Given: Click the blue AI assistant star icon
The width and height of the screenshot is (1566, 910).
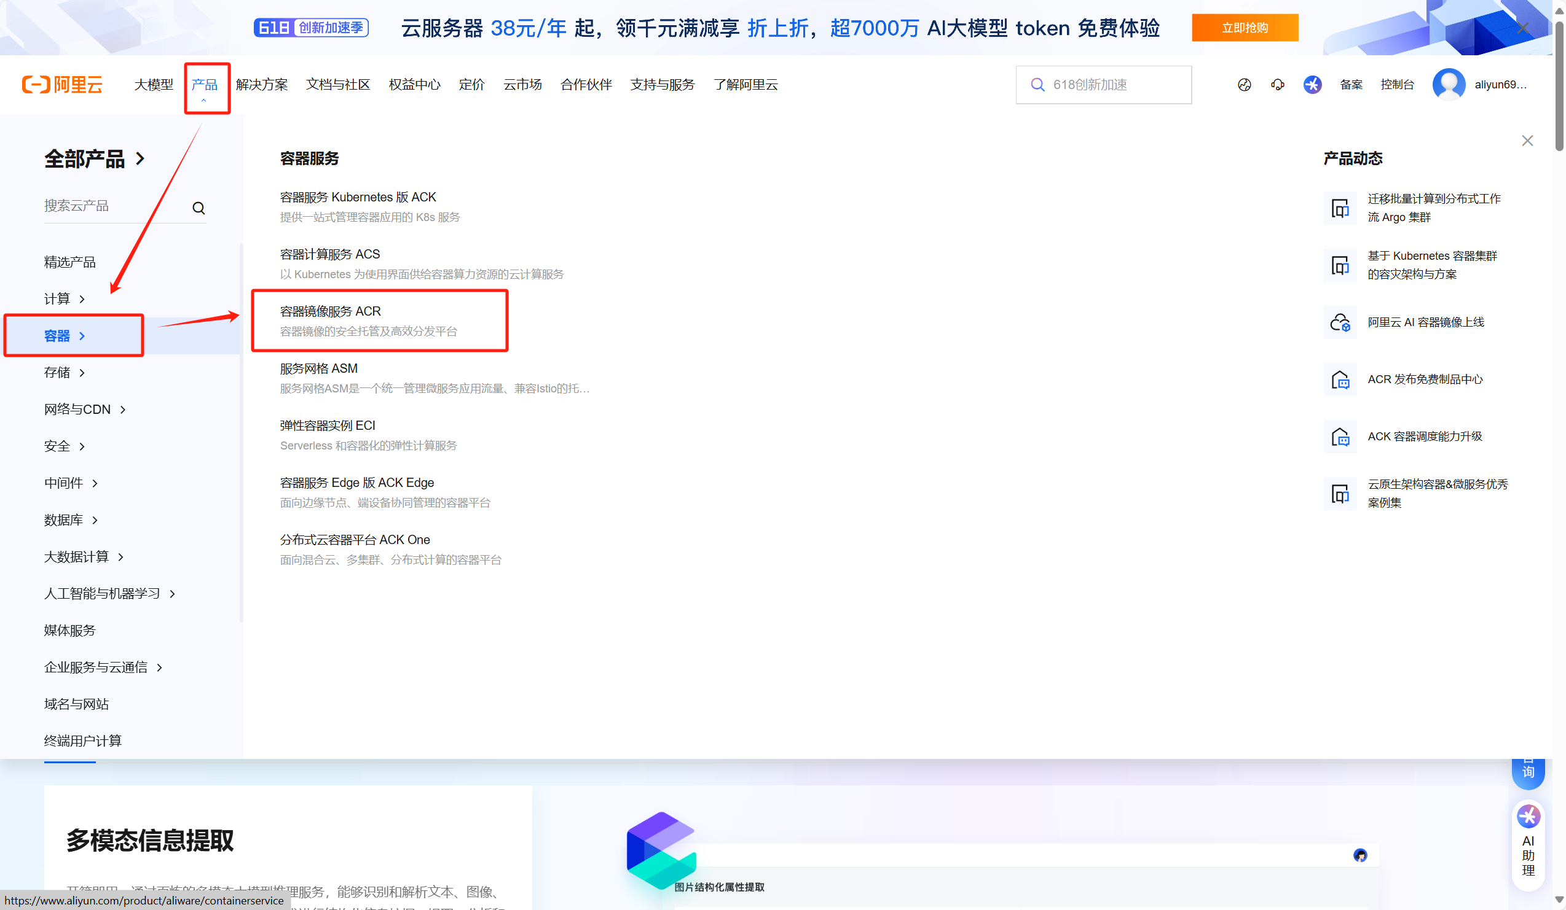Looking at the screenshot, I should [1312, 84].
